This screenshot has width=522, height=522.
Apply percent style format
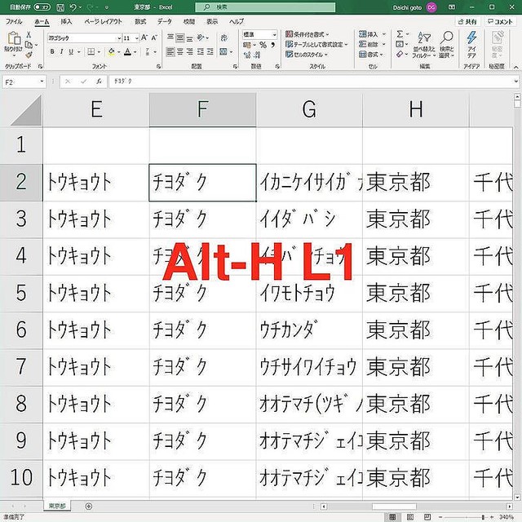point(263,45)
